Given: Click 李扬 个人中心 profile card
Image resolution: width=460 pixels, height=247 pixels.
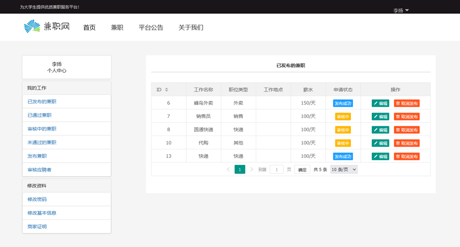Looking at the screenshot, I should (67, 67).
